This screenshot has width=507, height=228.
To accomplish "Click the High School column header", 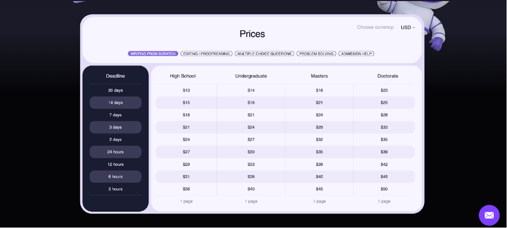I will [183, 76].
